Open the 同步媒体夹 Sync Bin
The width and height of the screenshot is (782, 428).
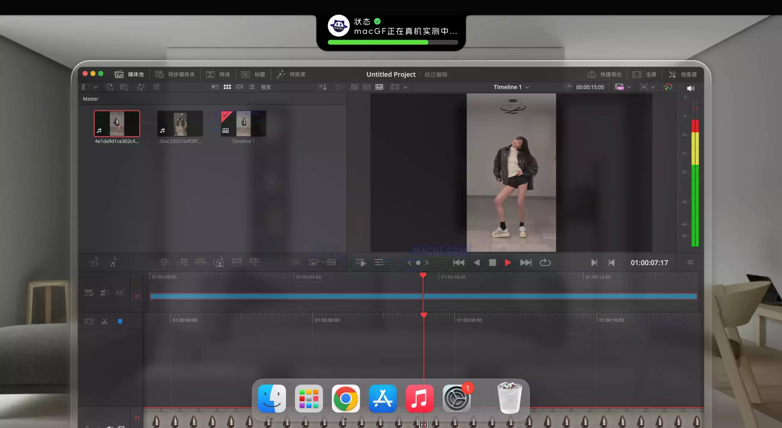point(174,74)
